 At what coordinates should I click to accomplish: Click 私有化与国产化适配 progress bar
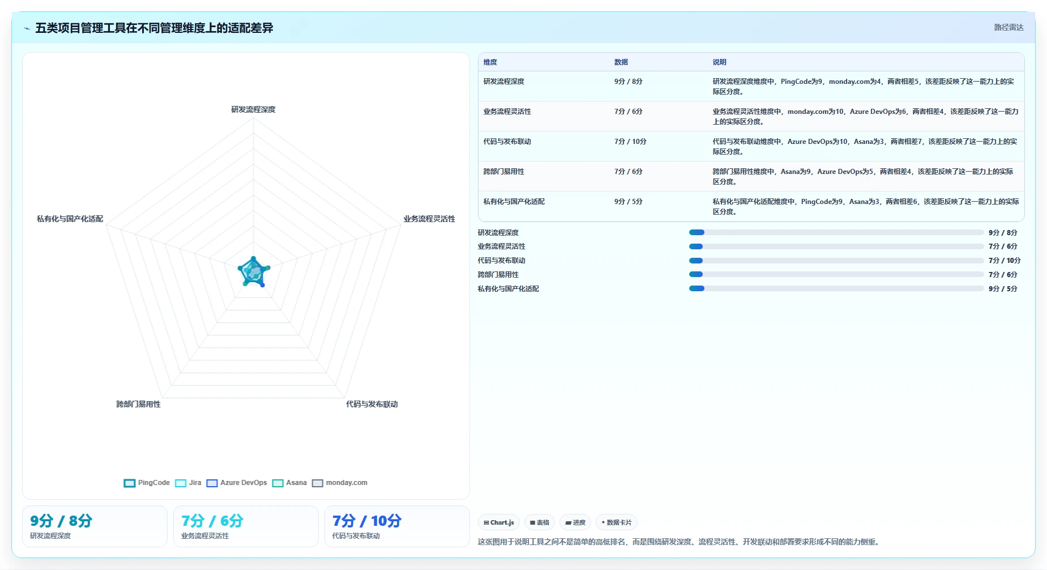tap(836, 288)
